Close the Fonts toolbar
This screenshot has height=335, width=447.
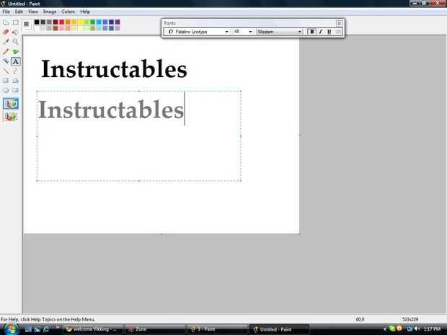point(339,23)
